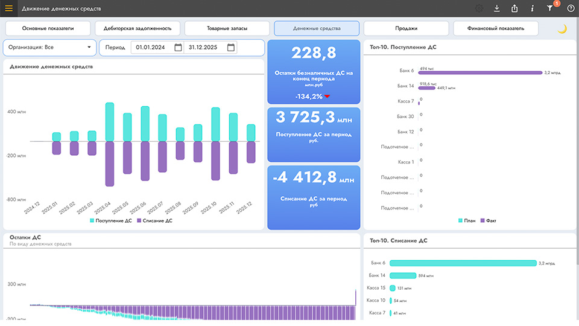Click the 2025.12 outflow purple bar

click(251, 152)
